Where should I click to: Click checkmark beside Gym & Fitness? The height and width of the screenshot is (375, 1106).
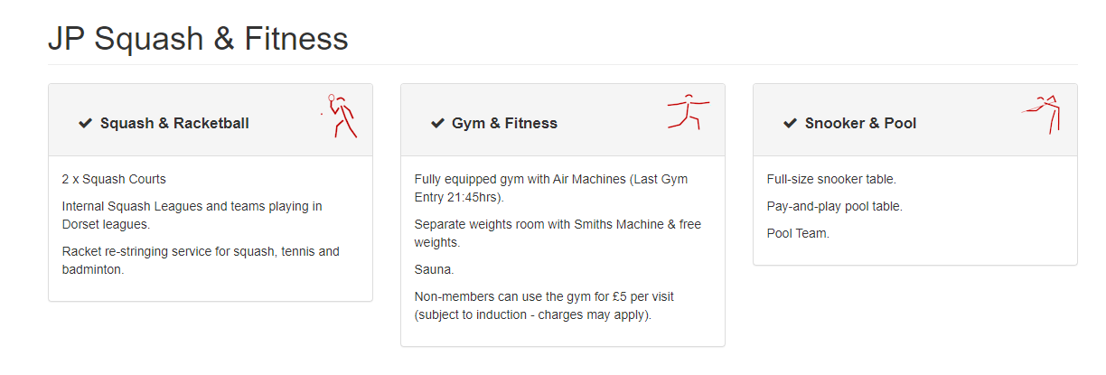437,123
